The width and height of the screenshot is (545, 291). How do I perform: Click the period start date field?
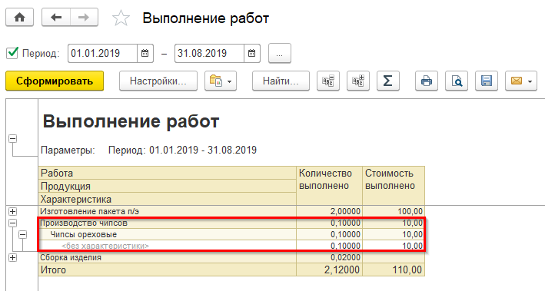[x=102, y=54]
